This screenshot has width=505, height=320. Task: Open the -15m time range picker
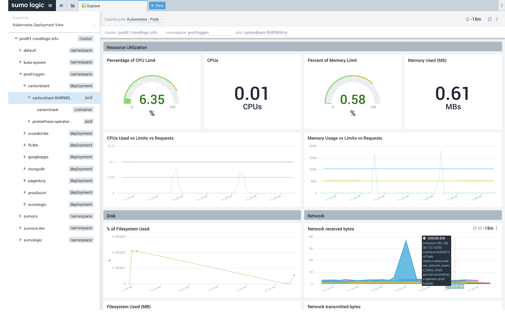pos(473,19)
